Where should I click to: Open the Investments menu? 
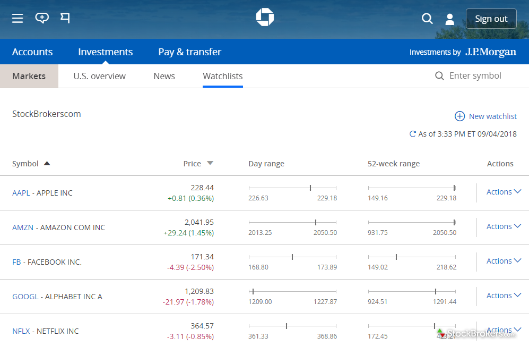pyautogui.click(x=105, y=52)
